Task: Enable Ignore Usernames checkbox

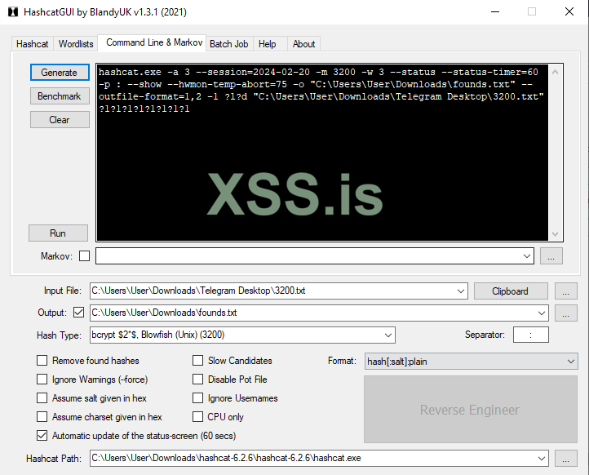Action: [197, 398]
